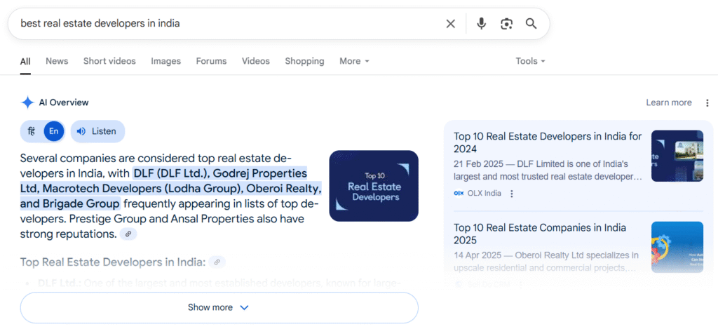Select the All results tab
Viewport: 718px width, 329px height.
(x=25, y=61)
